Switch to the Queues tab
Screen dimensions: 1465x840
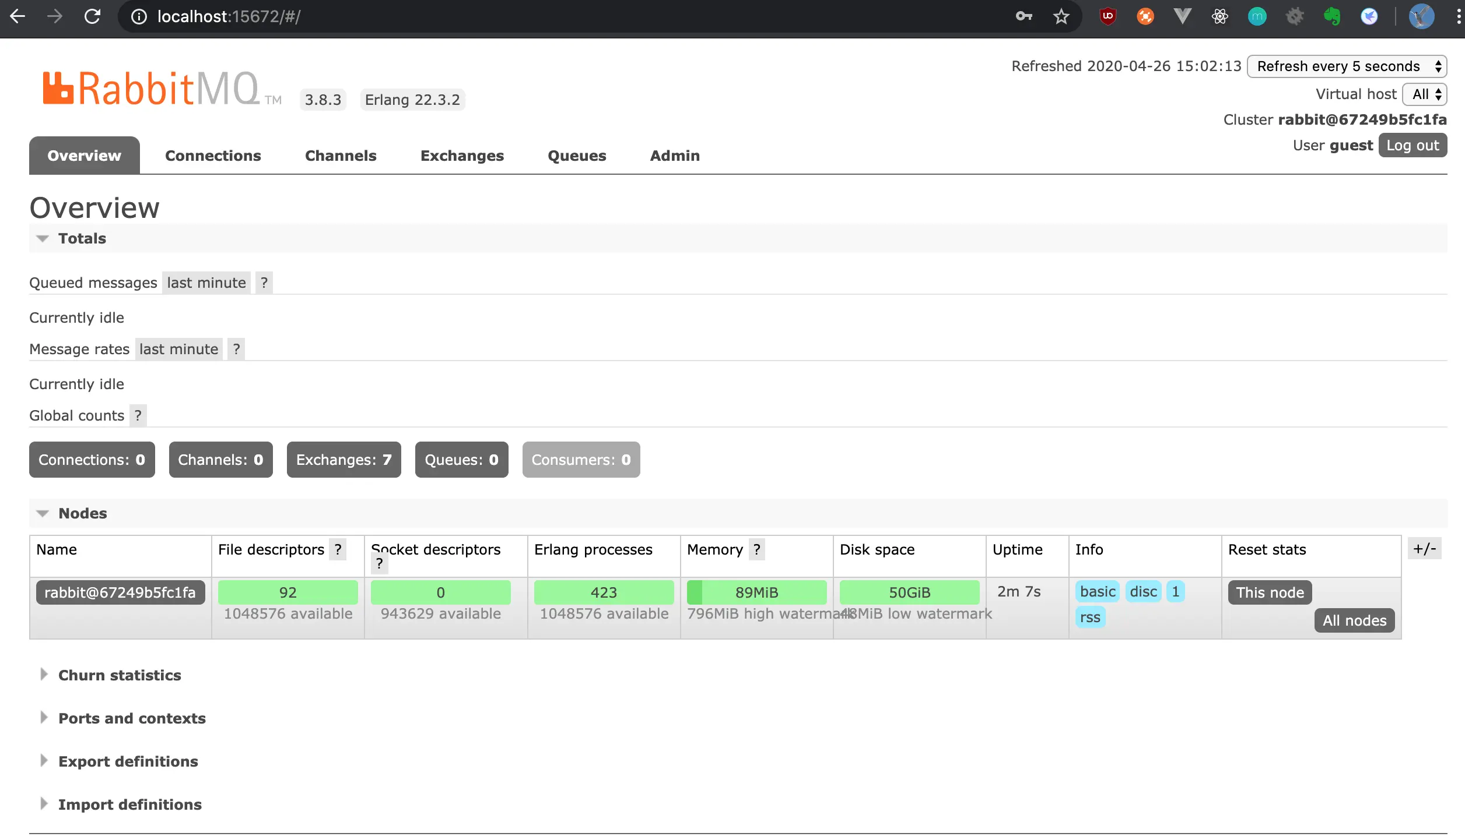577,156
